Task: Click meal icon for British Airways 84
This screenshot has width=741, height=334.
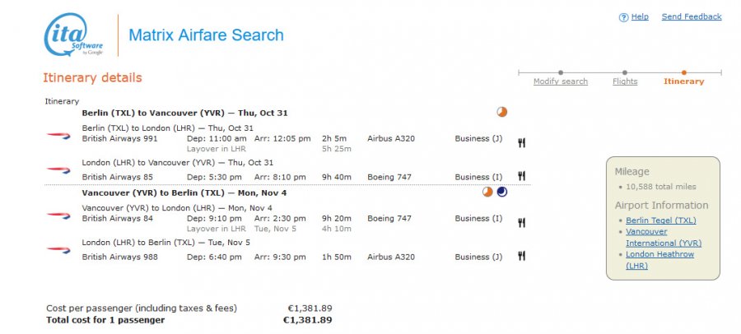Action: point(521,223)
